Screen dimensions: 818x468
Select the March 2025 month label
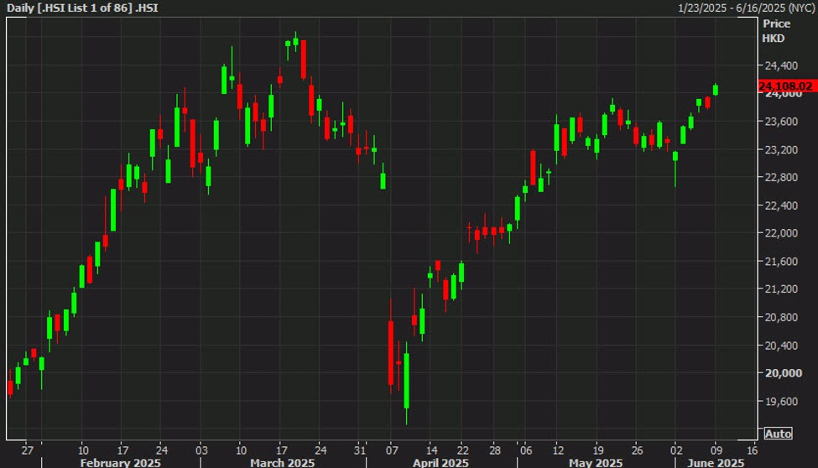pos(284,462)
